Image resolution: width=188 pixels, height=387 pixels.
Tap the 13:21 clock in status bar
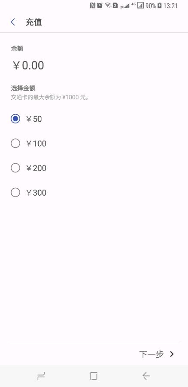[170, 6]
